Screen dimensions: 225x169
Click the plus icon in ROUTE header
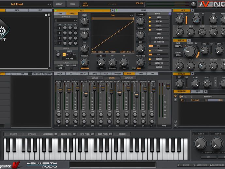(x=170, y=14)
